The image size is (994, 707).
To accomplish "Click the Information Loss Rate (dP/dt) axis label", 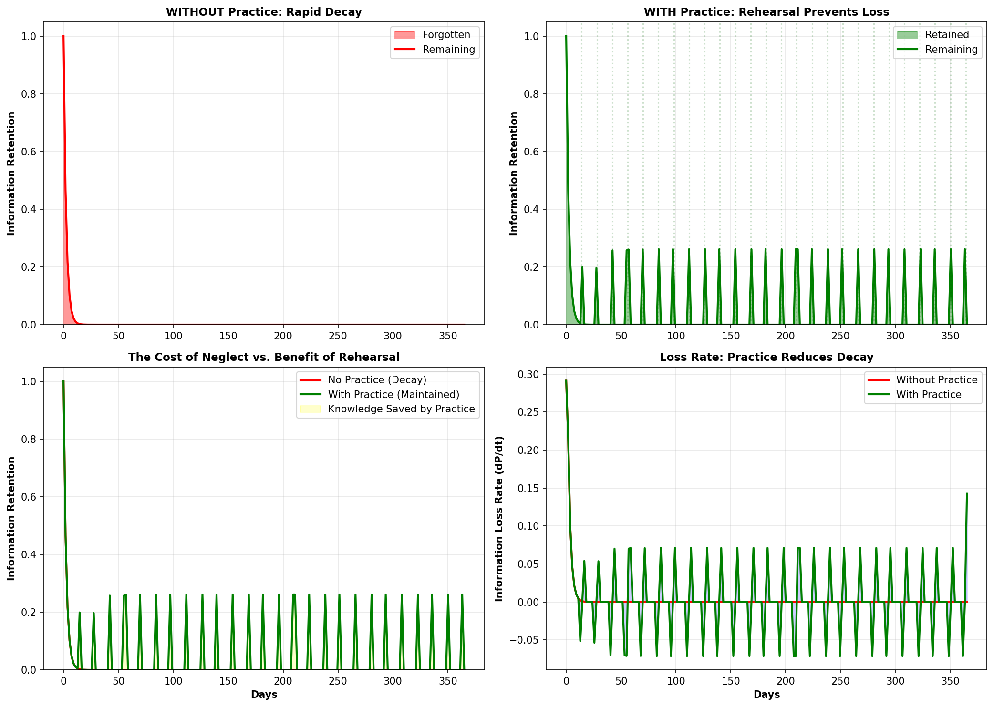I will coord(499,518).
